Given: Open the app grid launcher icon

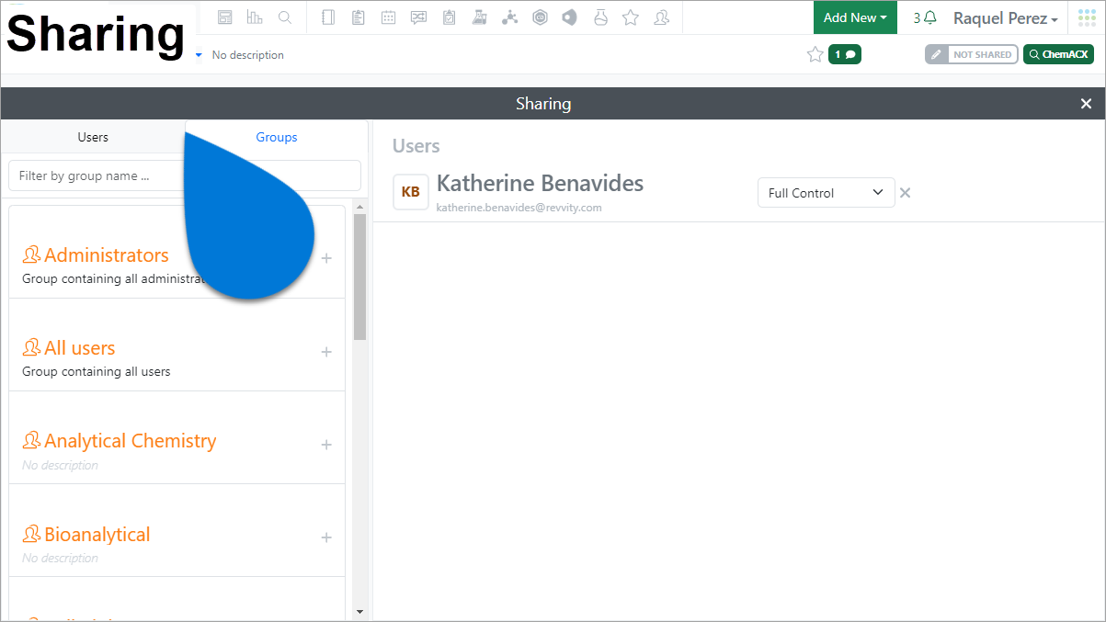Looking at the screenshot, I should point(1087,17).
